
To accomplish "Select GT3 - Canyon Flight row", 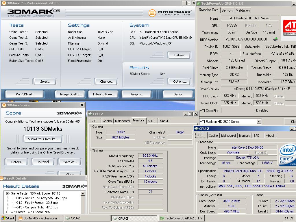I will (37, 207).
